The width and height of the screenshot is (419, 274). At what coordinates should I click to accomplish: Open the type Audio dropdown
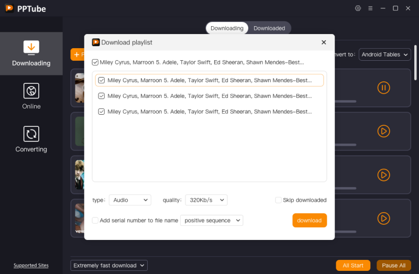[130, 200]
